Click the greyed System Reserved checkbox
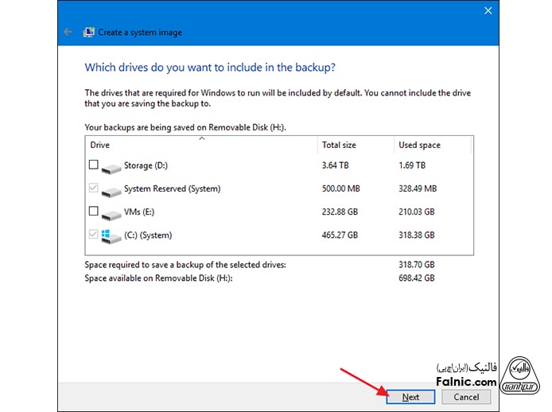Viewport: 552px width, 412px height. (x=94, y=189)
